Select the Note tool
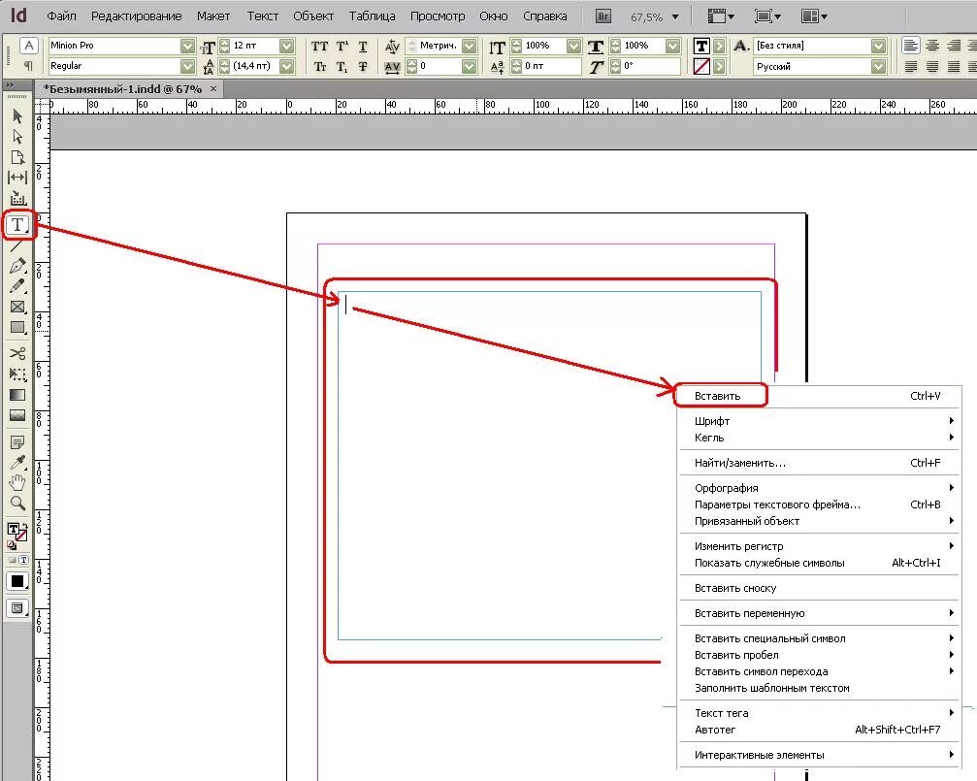This screenshot has width=977, height=781. [x=17, y=442]
